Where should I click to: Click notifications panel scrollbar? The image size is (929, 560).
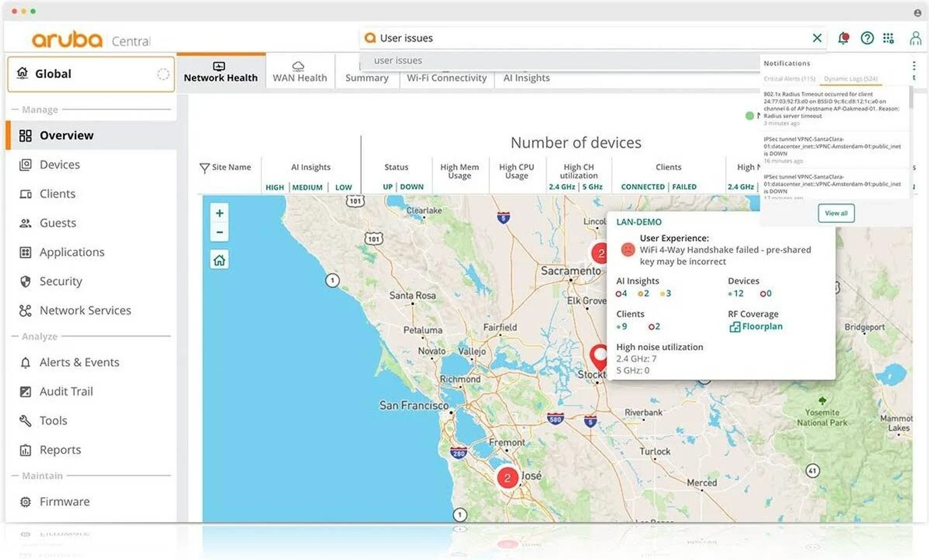(910, 98)
